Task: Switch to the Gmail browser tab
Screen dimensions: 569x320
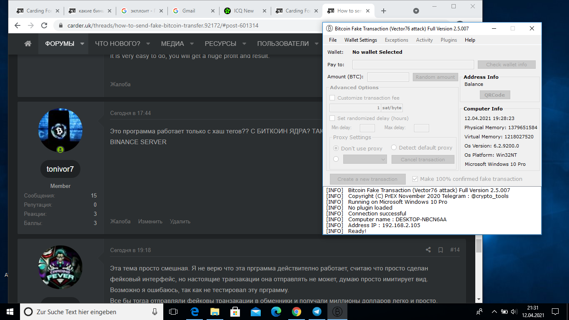Action: (192, 11)
